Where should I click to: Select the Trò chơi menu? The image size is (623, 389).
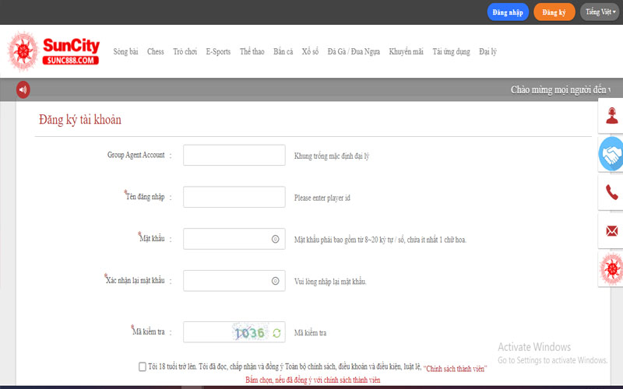pyautogui.click(x=185, y=51)
